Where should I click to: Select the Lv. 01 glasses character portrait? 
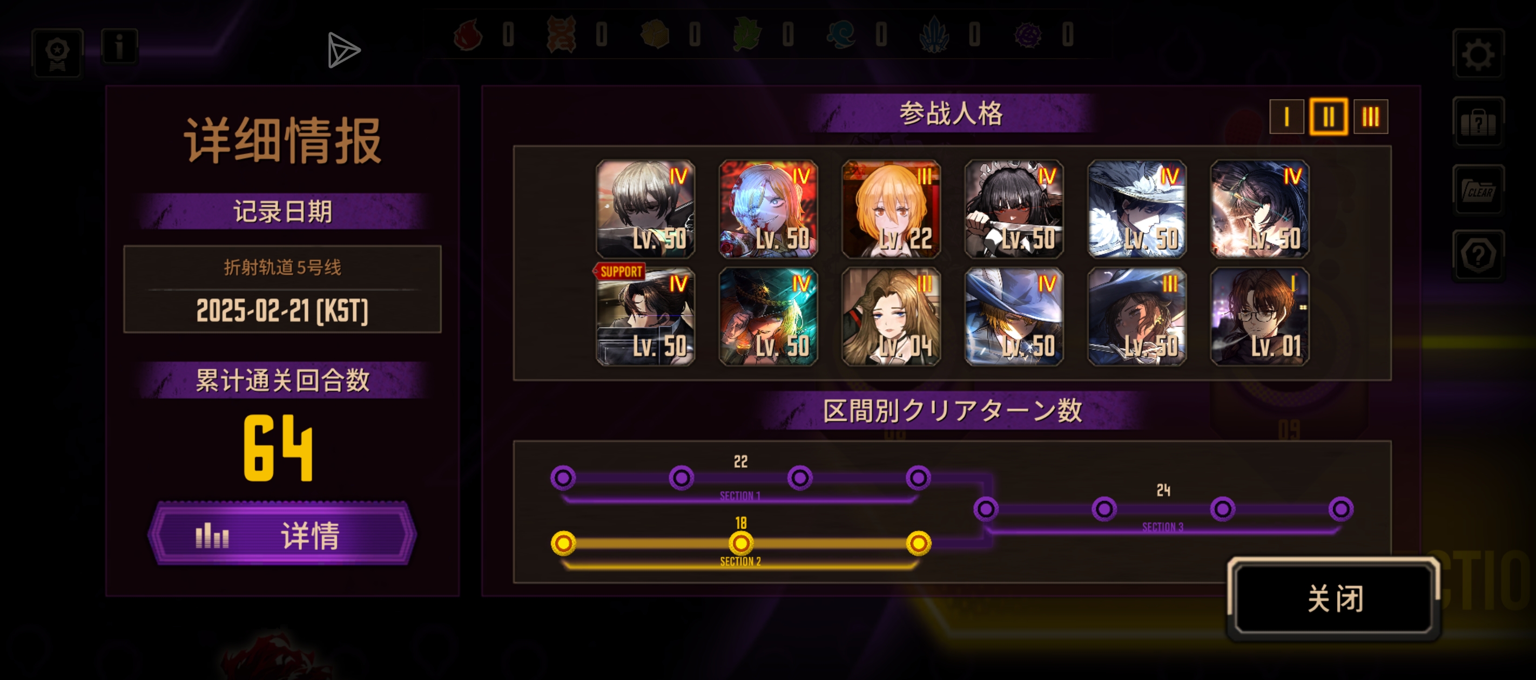point(1259,316)
